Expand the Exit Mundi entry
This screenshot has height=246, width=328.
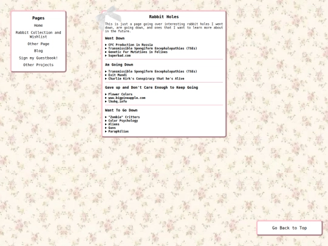click(x=116, y=75)
